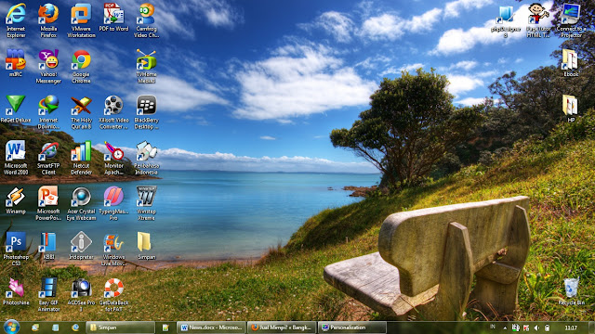Select the ReGet Deluxe shortcut
The height and width of the screenshot is (334, 595).
[x=16, y=109]
